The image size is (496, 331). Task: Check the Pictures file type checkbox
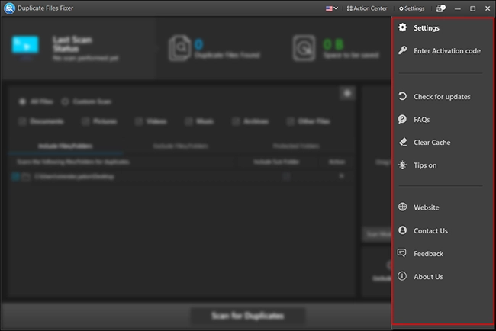point(85,121)
